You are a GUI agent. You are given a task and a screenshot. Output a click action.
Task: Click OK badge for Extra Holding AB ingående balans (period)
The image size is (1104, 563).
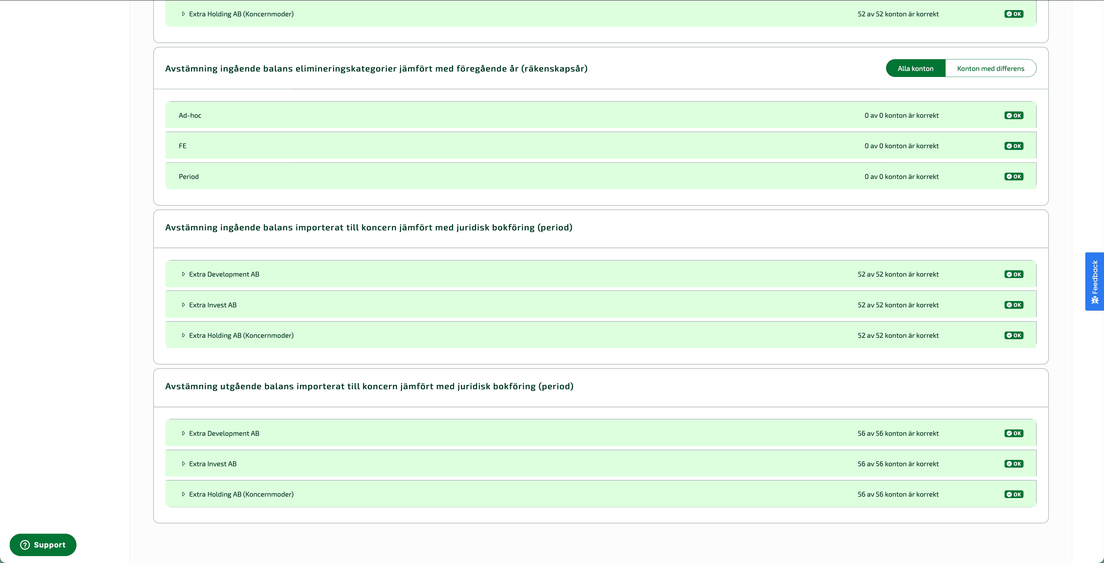tap(1013, 335)
